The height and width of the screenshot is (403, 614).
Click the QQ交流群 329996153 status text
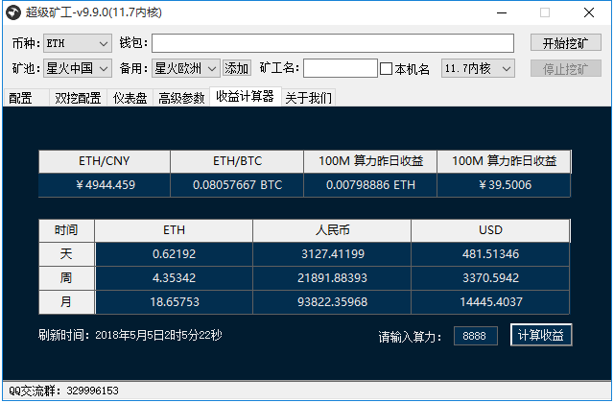coord(64,391)
